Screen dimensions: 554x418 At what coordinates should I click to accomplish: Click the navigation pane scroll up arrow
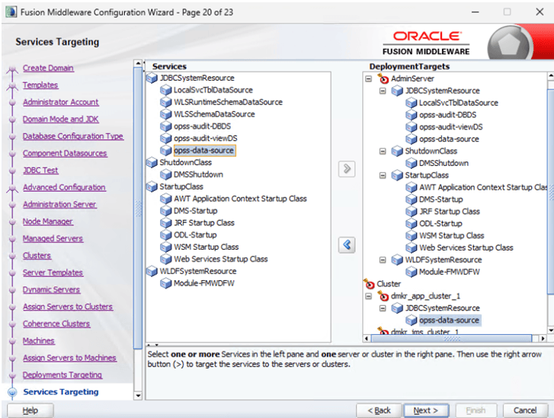[138, 63]
